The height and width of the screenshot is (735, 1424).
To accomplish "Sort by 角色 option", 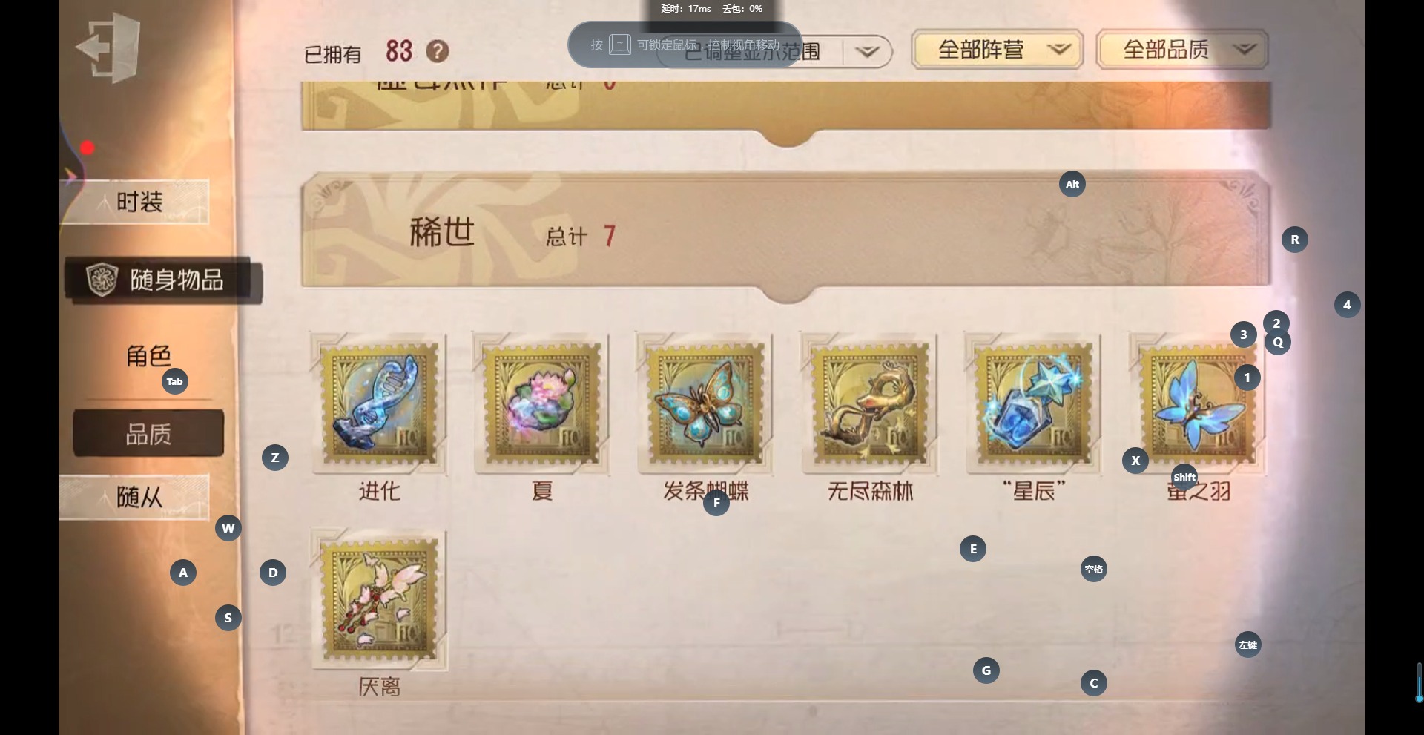I will [x=148, y=356].
